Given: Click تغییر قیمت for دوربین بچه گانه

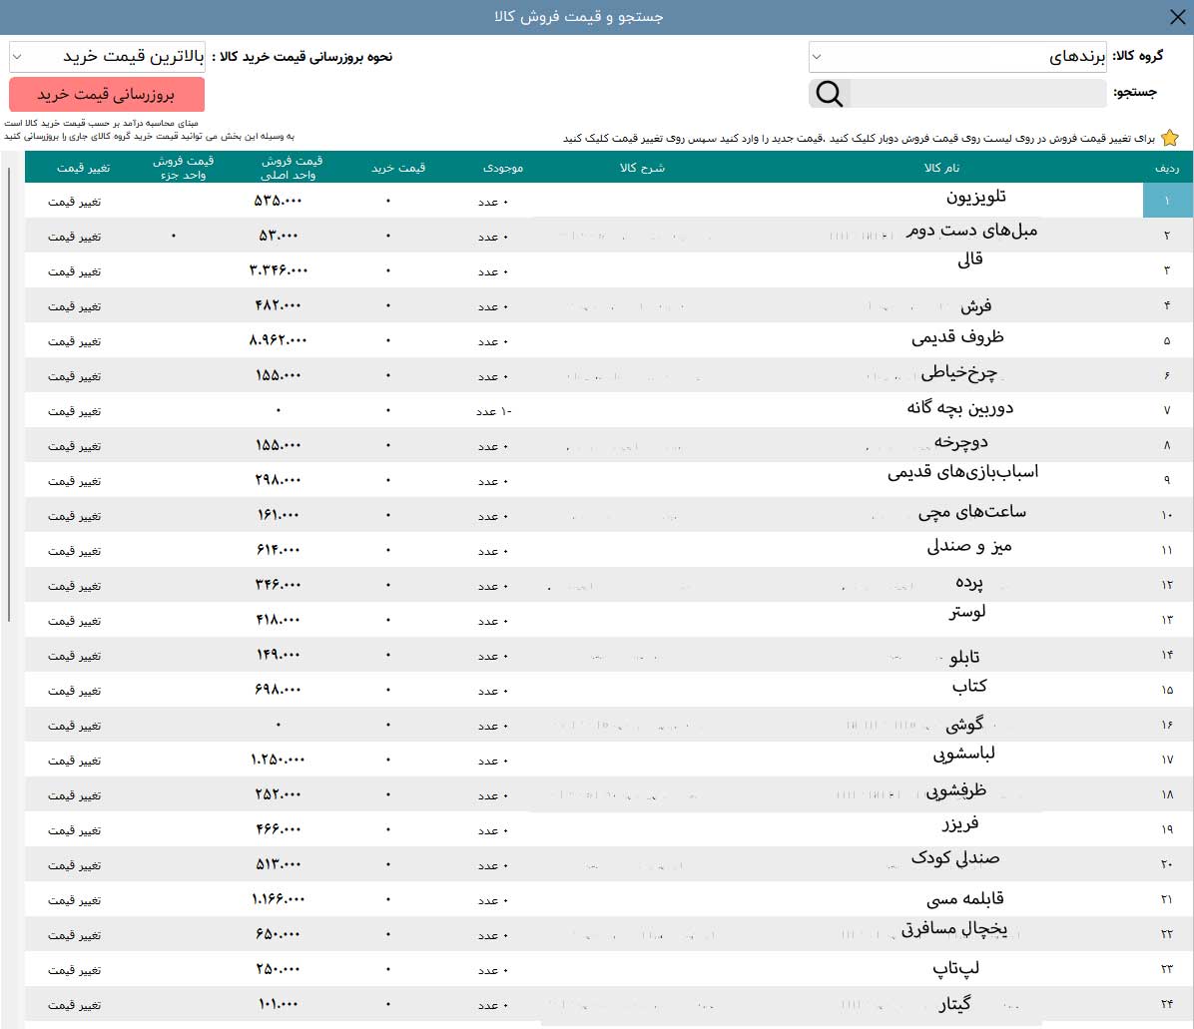Looking at the screenshot, I should [x=74, y=412].
